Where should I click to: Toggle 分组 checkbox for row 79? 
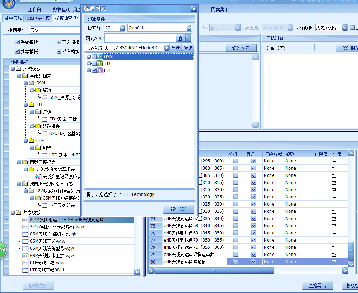pos(236,255)
